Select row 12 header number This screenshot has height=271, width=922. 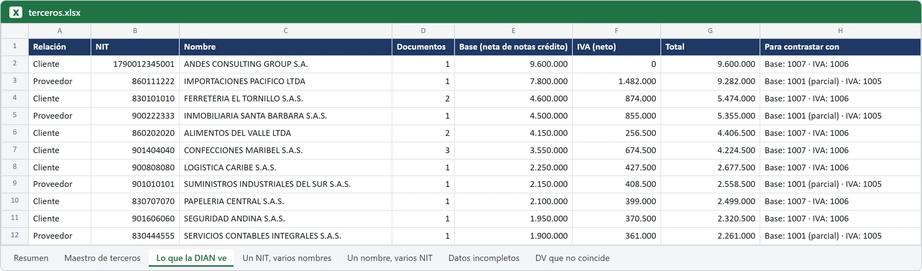[x=15, y=236]
